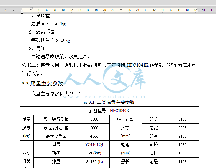Image resolution: width=216 pixels, height=168 pixels.
Task: Click the '功率' label cell
Action: (x=56, y=153)
